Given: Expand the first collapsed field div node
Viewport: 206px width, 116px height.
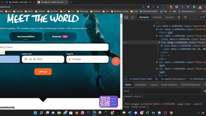Looking at the screenshot, I should click(157, 29).
